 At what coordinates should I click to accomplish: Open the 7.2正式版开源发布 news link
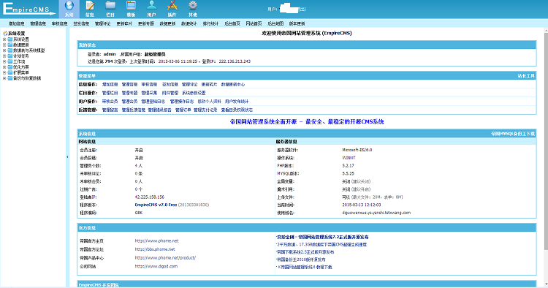322,237
